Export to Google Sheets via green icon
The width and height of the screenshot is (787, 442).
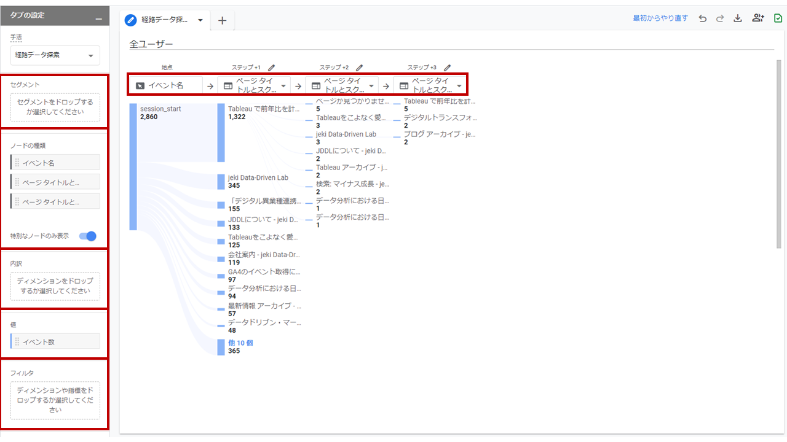(777, 19)
